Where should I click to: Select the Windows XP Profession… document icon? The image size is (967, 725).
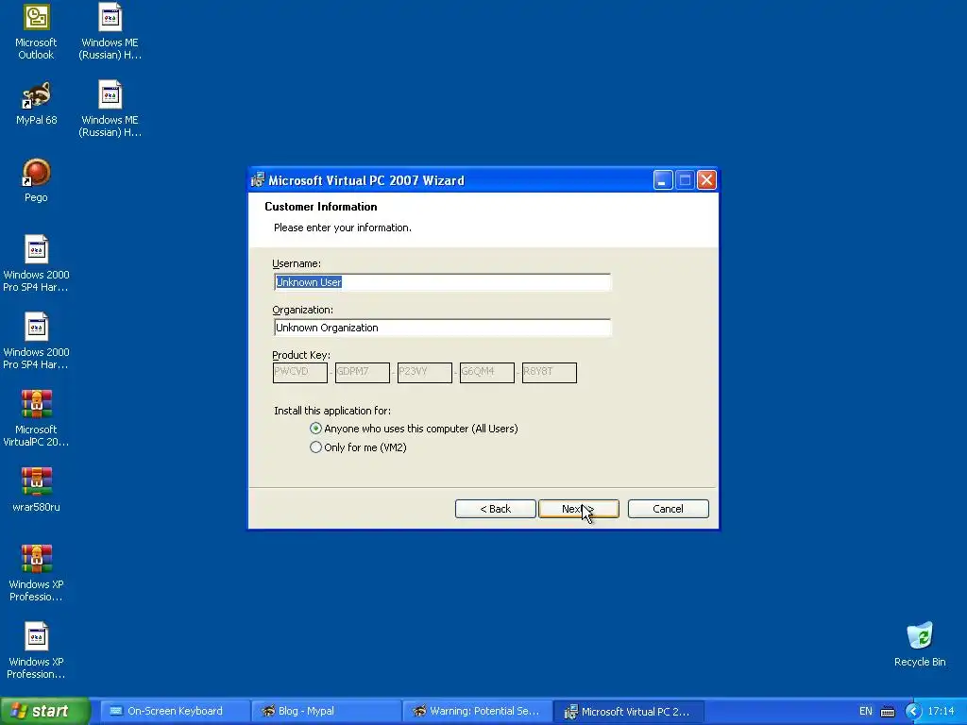(36, 651)
